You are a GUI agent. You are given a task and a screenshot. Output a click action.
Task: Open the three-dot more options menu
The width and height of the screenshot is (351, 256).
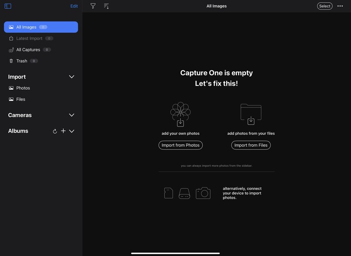[x=340, y=6]
